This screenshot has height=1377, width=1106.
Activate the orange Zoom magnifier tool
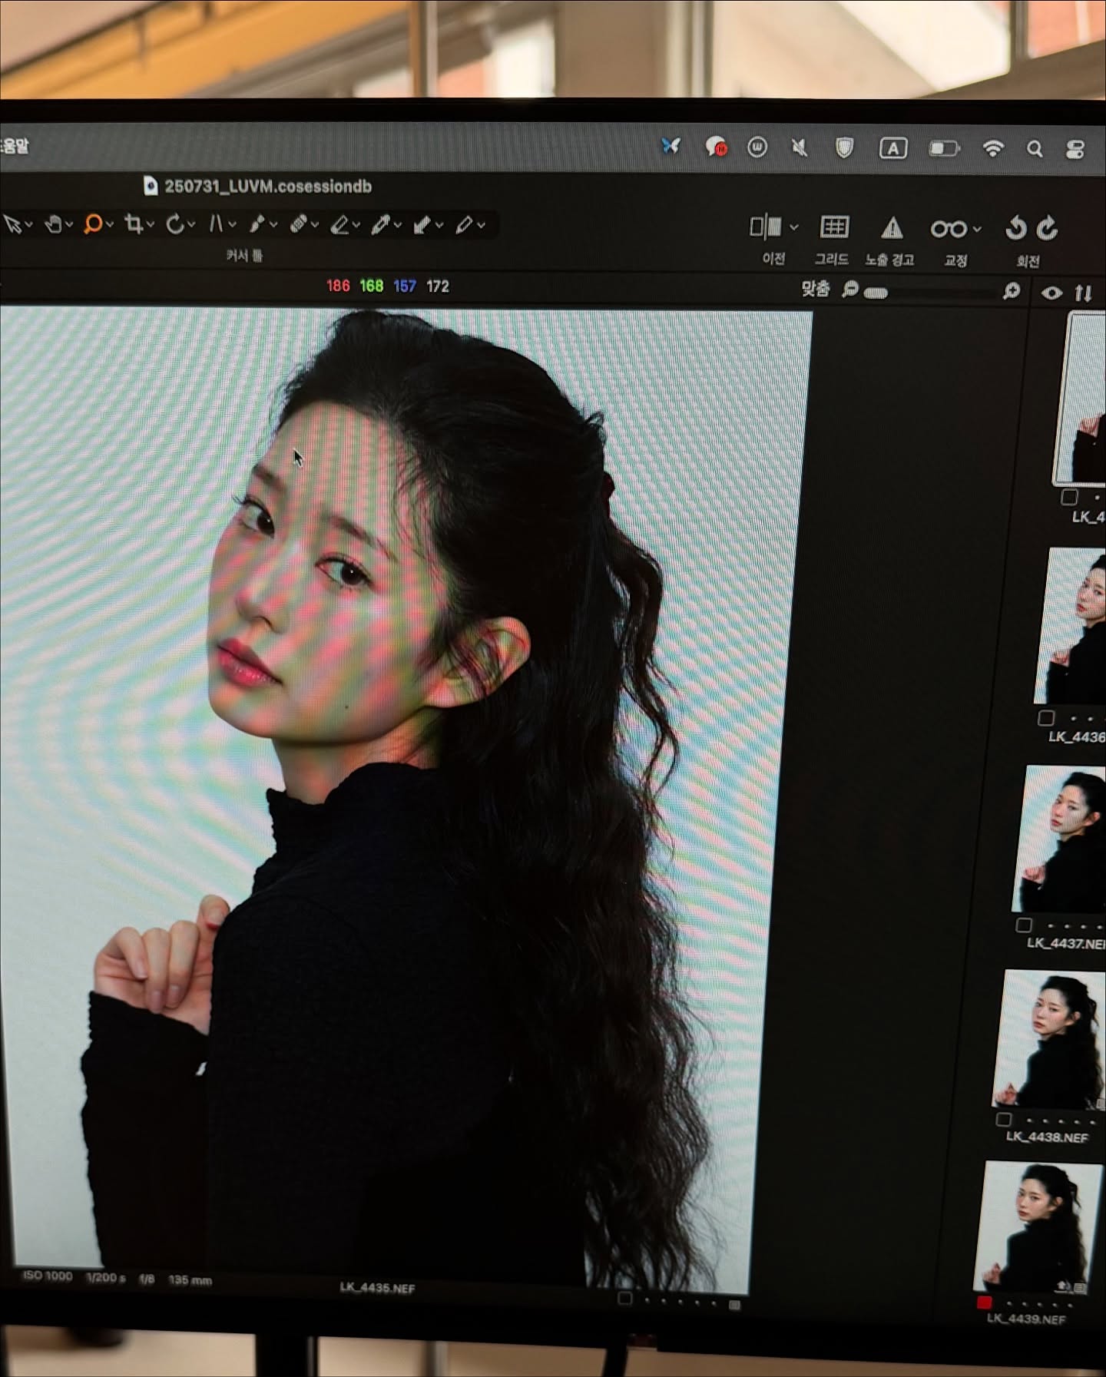pyautogui.click(x=93, y=224)
